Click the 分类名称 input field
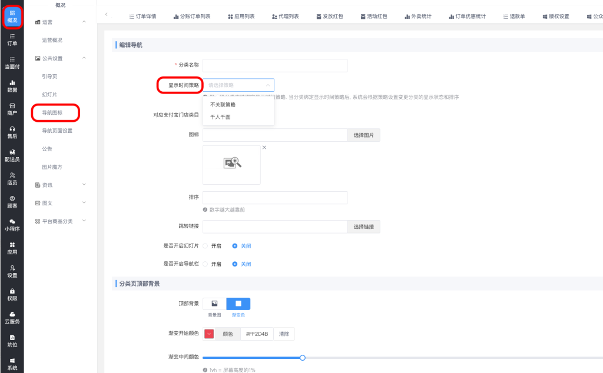The width and height of the screenshot is (603, 373). click(274, 65)
